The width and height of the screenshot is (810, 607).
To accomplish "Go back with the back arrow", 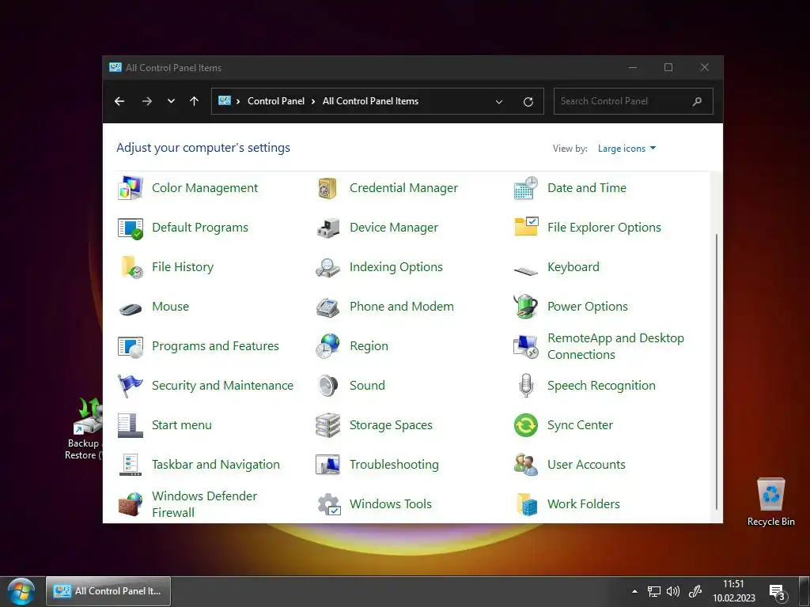I will point(119,101).
